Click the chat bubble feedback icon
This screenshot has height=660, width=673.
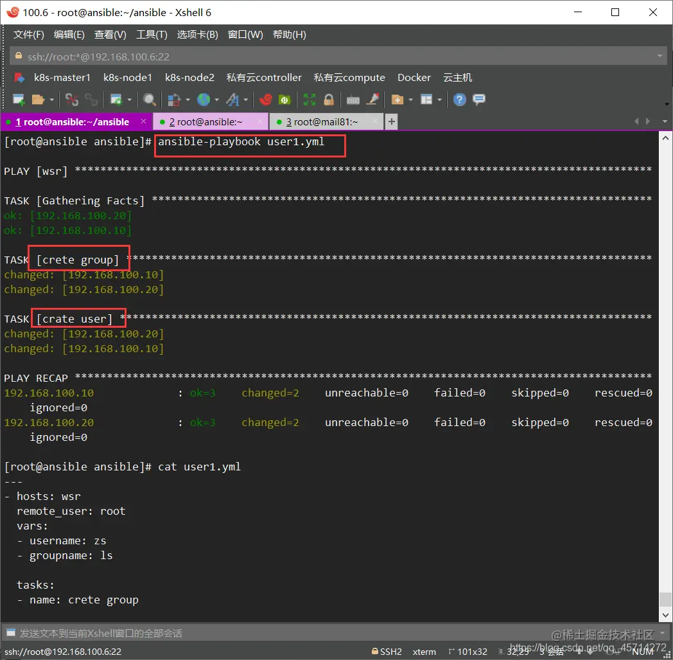click(x=478, y=100)
